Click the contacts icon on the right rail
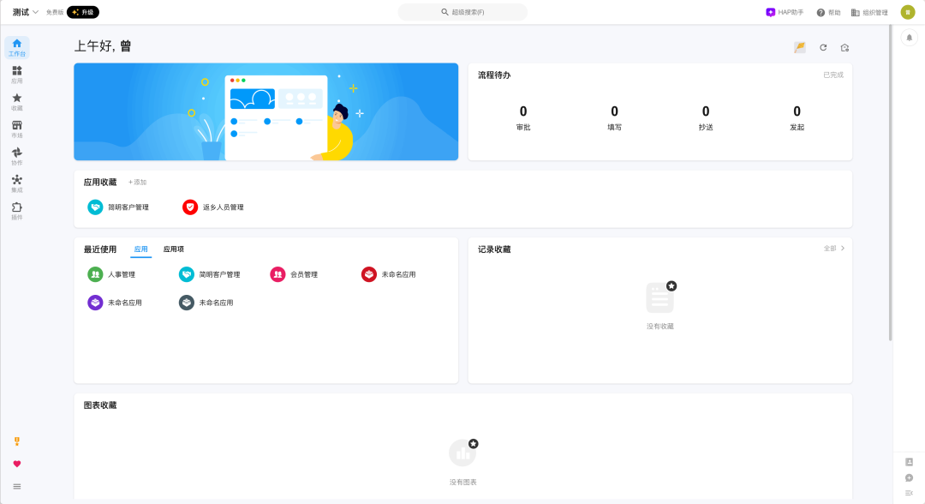Screen dimensions: 925x504 909,462
